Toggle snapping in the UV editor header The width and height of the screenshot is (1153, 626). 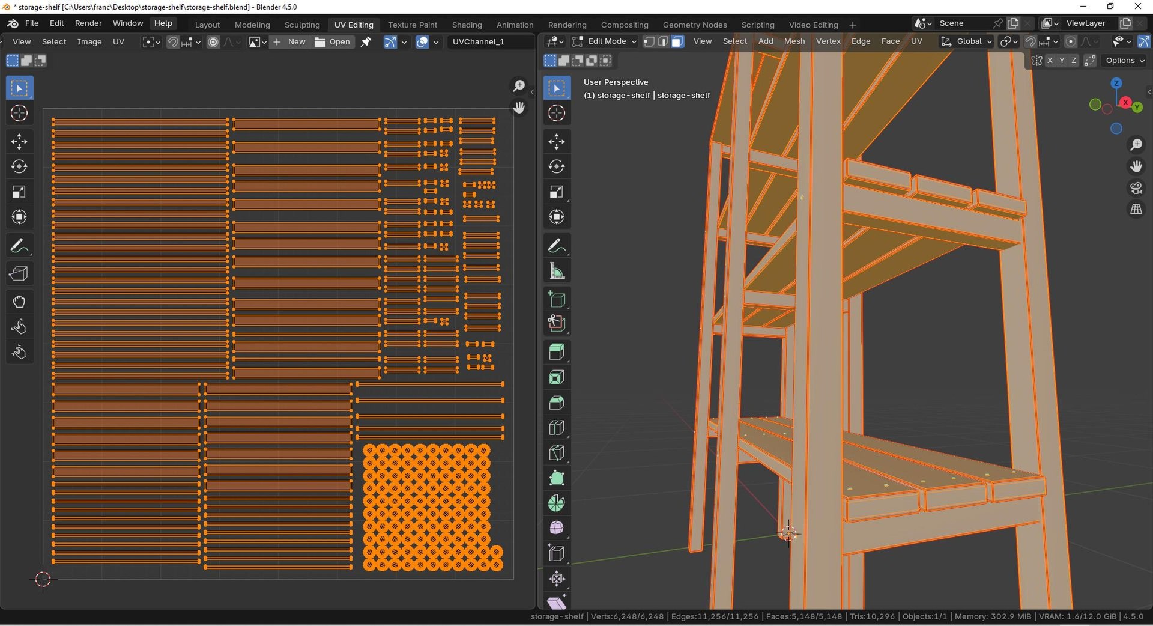[173, 42]
